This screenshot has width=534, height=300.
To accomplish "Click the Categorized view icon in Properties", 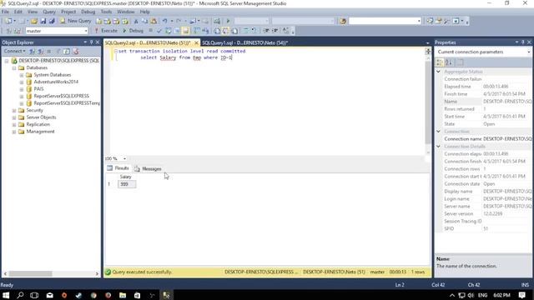I will pos(440,62).
